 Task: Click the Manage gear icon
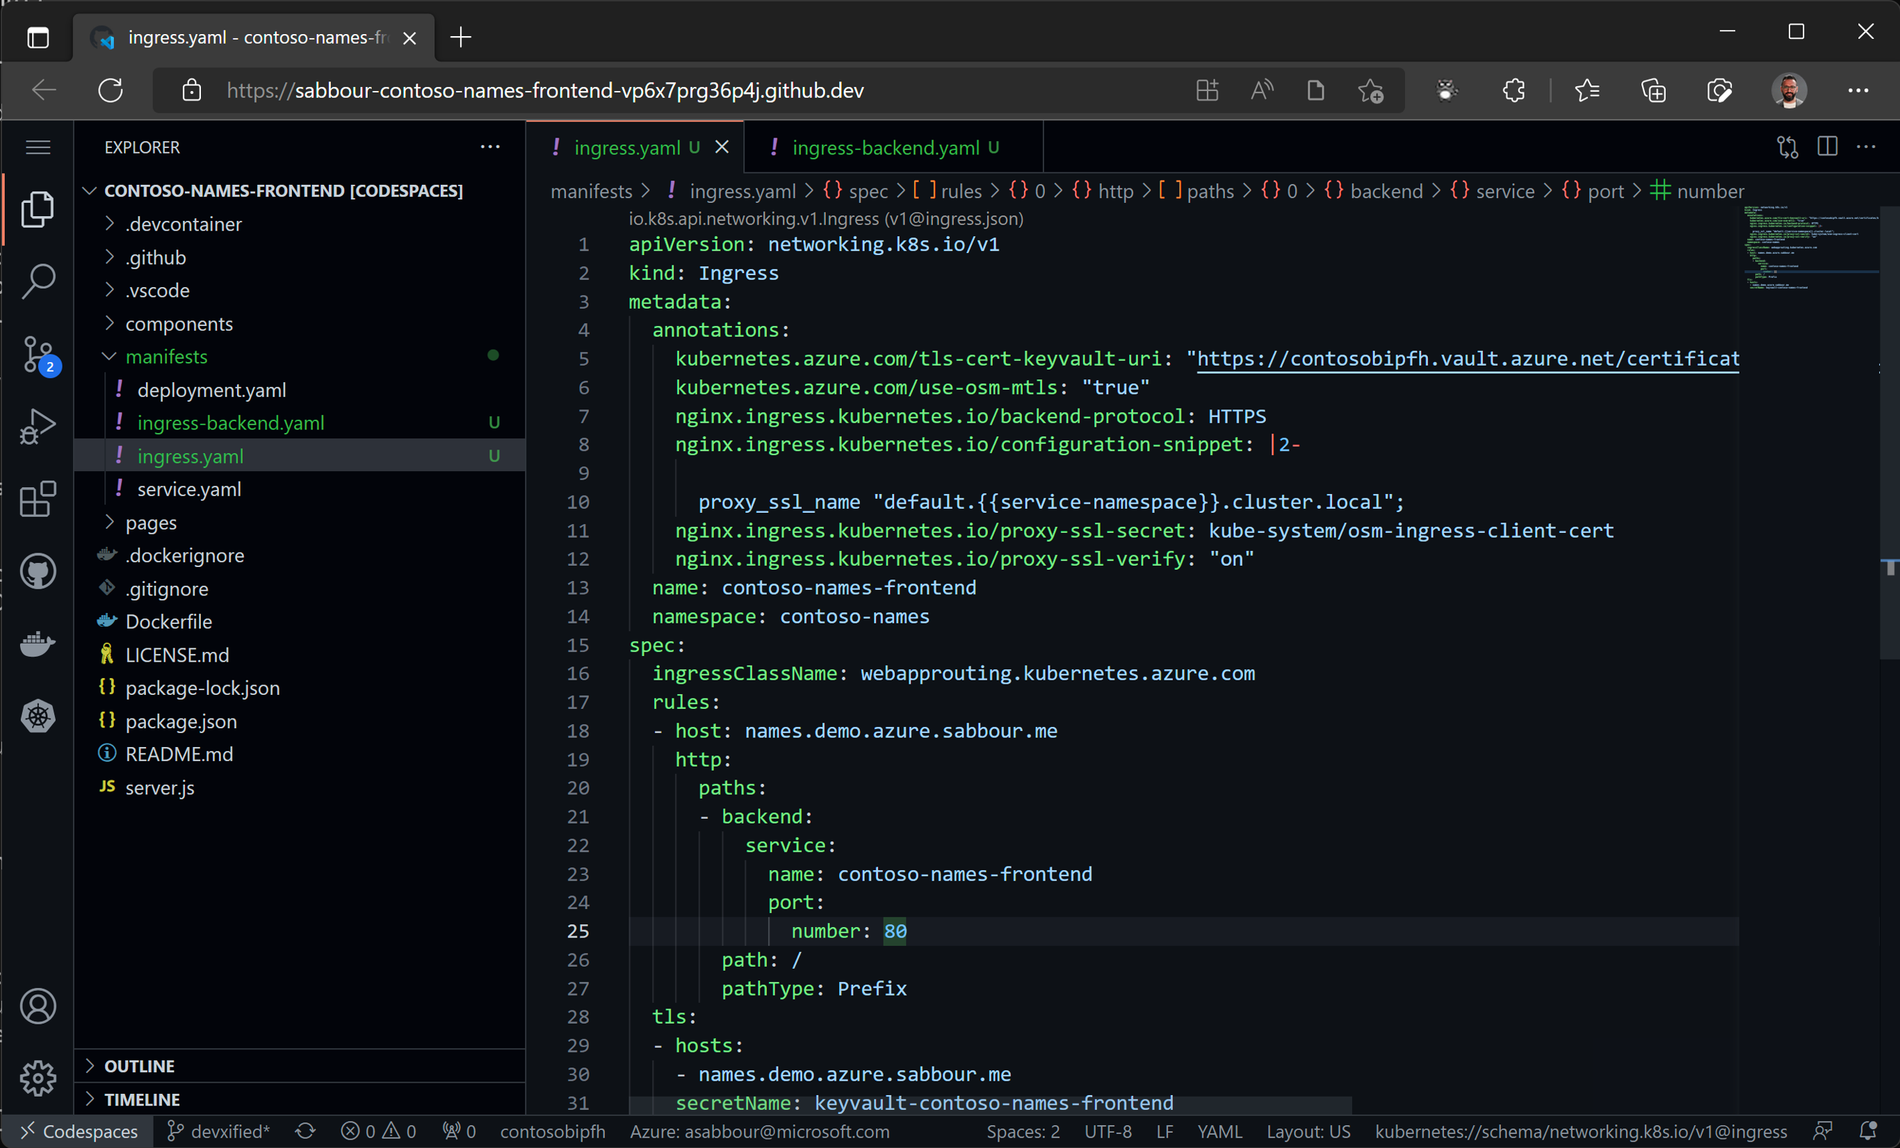[38, 1078]
